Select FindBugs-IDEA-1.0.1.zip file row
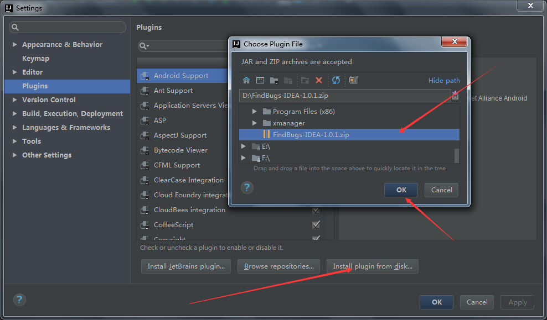547x320 pixels. [349, 135]
